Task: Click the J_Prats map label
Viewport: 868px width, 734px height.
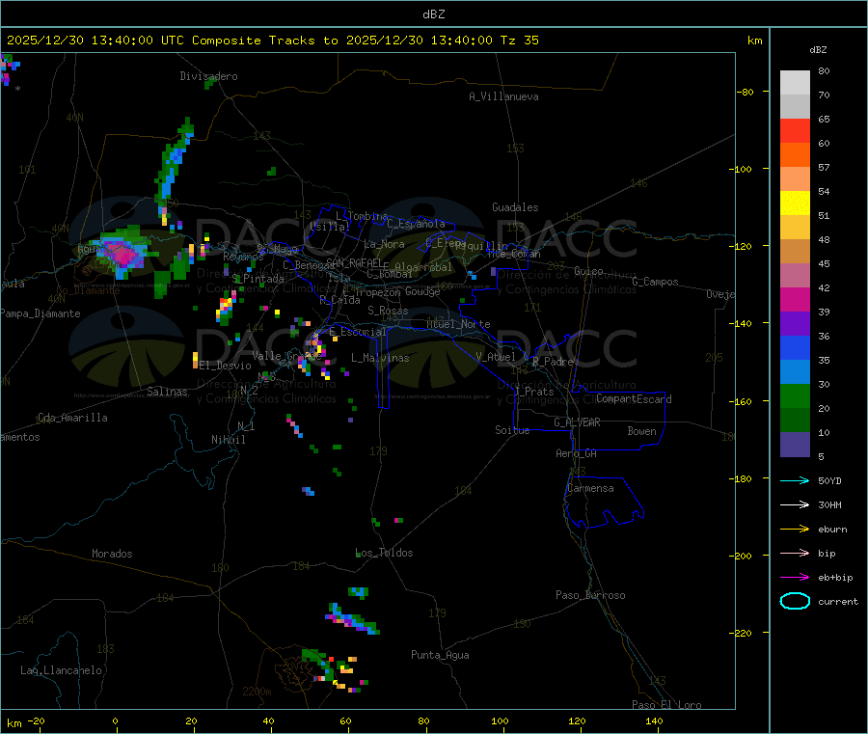Action: coord(534,392)
